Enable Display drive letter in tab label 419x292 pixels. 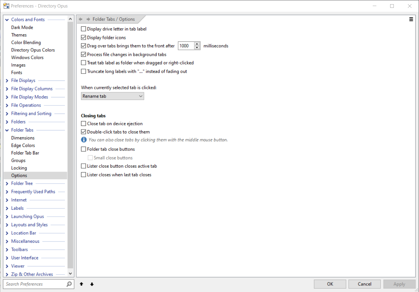pos(83,29)
